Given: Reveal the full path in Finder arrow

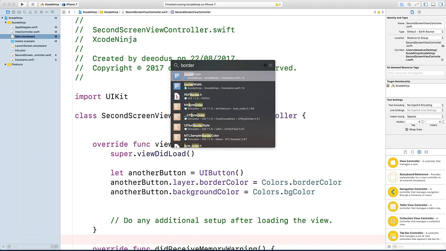Looking at the screenshot, I should pyautogui.click(x=443, y=60).
